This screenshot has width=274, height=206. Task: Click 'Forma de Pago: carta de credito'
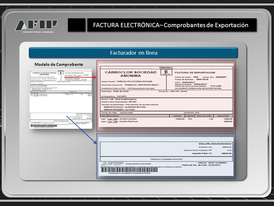pos(117,113)
